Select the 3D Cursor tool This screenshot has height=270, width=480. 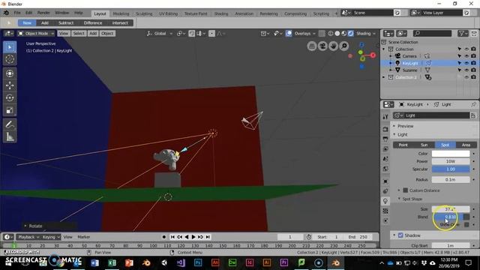click(x=10, y=59)
